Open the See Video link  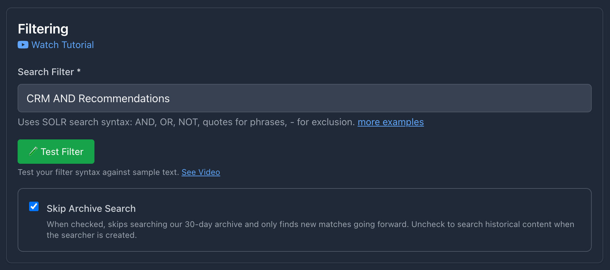point(201,172)
